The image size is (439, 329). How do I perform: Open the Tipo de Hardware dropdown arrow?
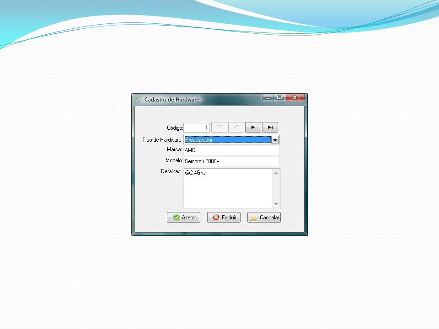coord(275,140)
